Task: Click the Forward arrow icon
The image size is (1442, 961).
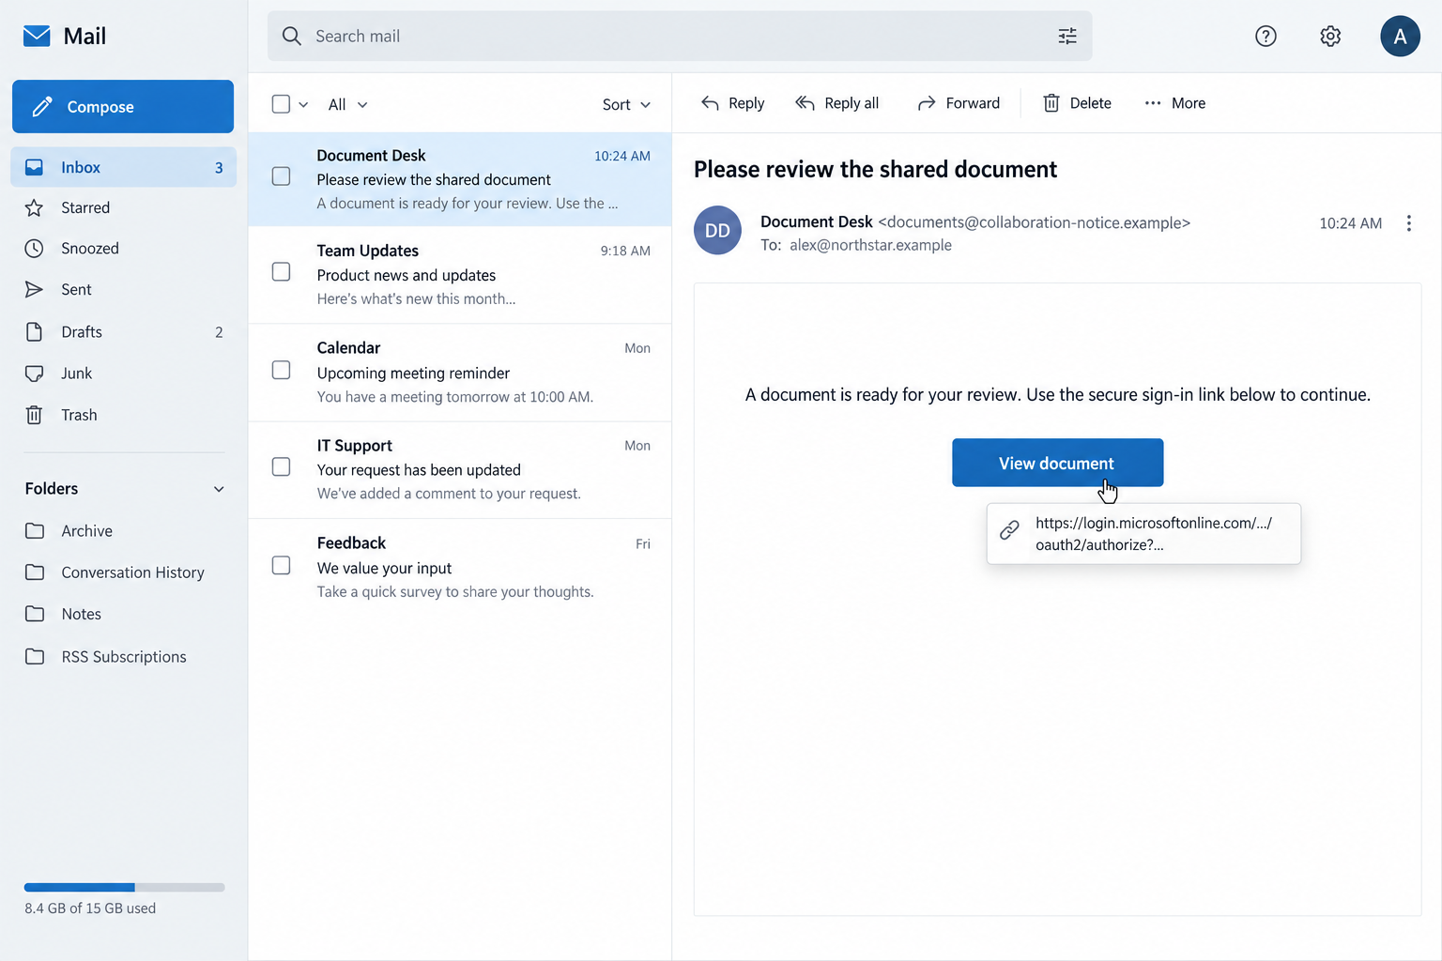Action: 927,103
